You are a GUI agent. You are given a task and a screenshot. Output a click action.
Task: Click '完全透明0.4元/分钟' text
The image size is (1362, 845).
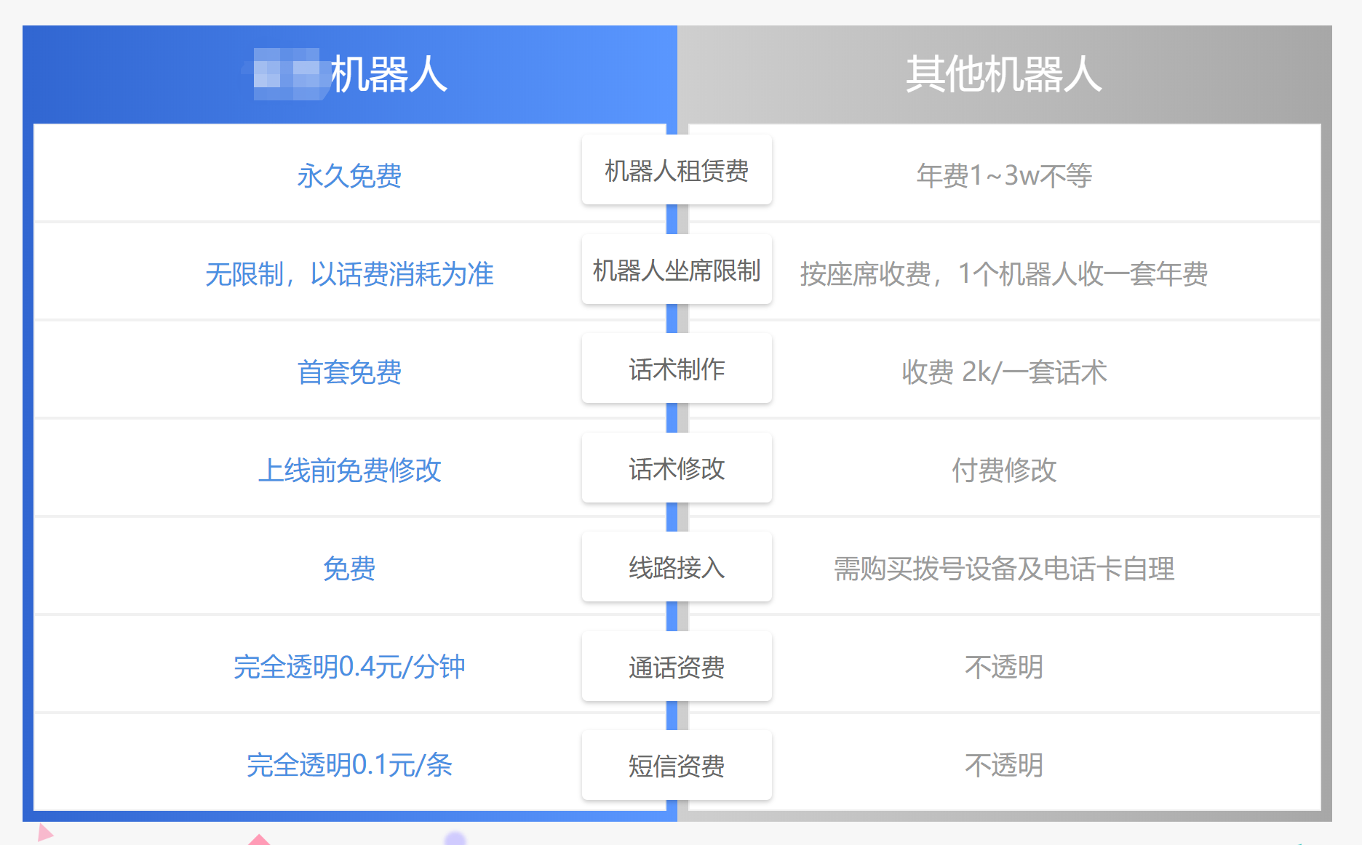pyautogui.click(x=349, y=667)
